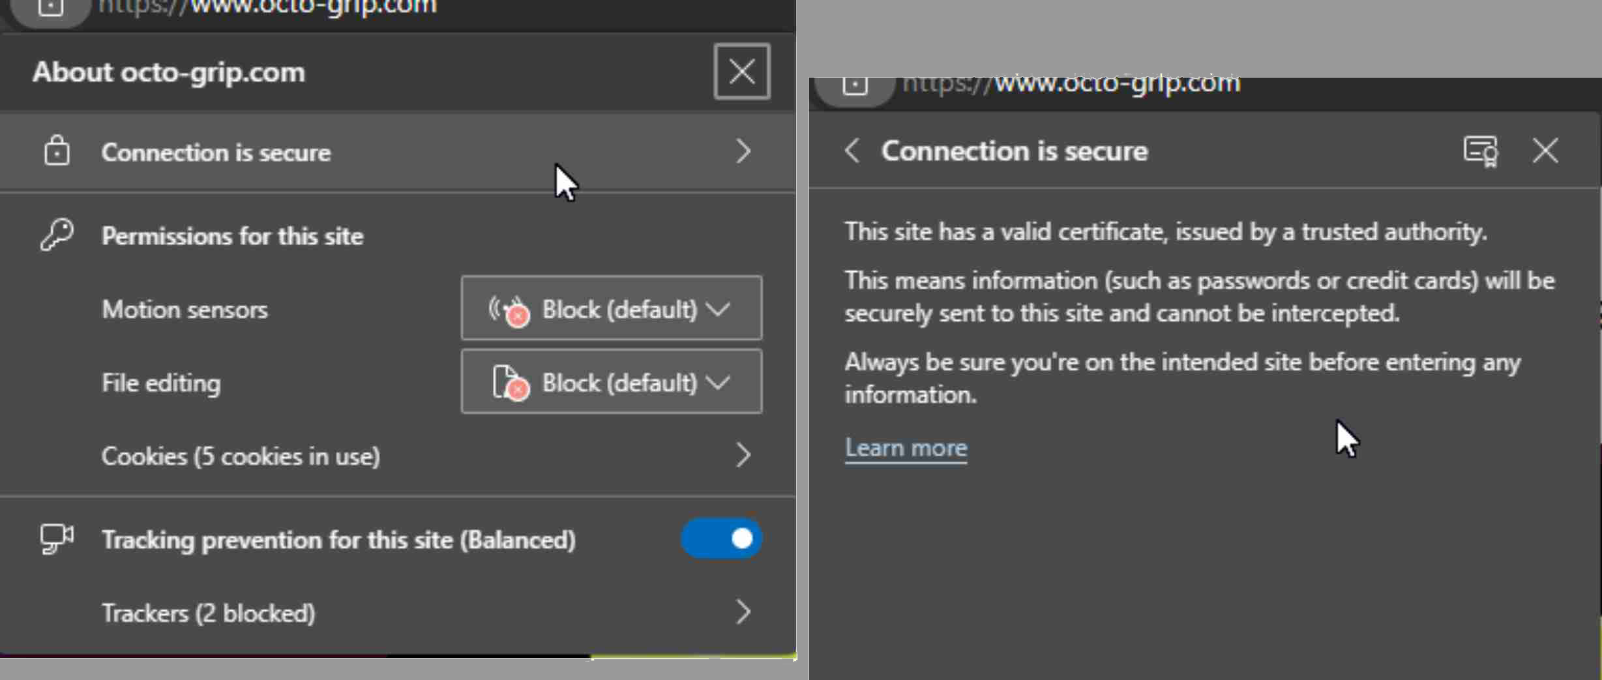Image resolution: width=1602 pixels, height=680 pixels.
Task: Click the file editing blocked icon
Action: [511, 383]
